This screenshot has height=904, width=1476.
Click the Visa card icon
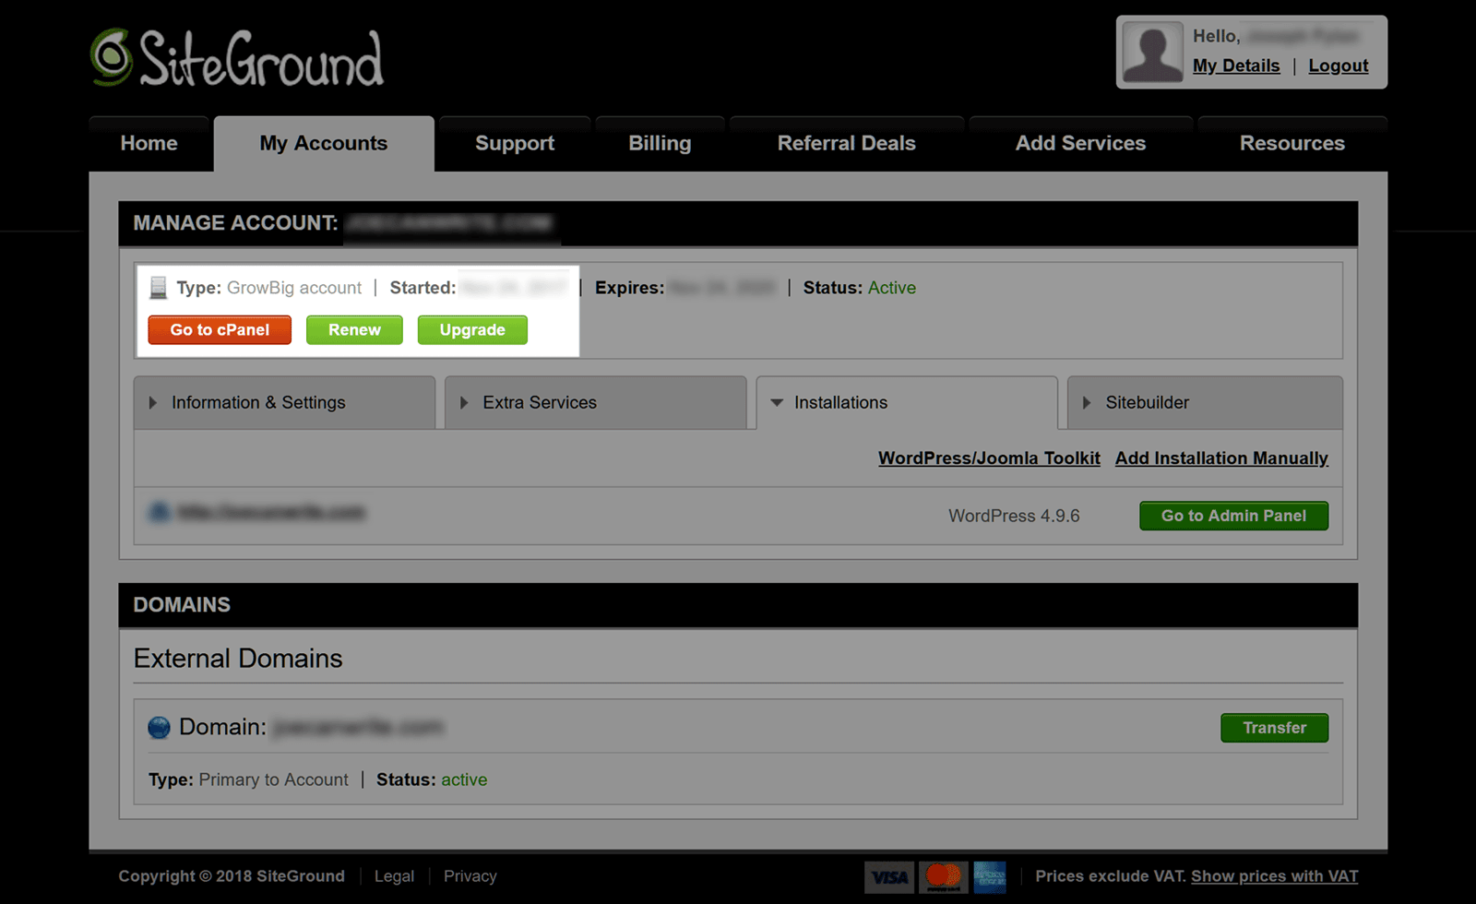click(x=889, y=877)
